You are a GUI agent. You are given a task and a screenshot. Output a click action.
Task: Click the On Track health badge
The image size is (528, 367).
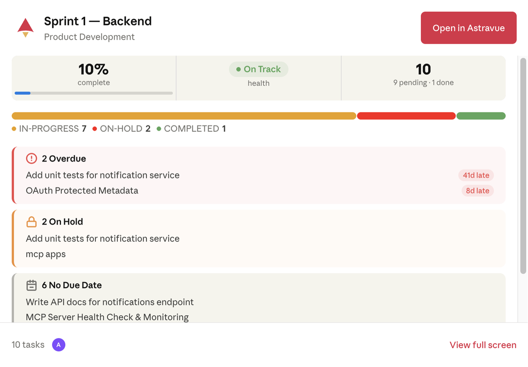pyautogui.click(x=258, y=69)
